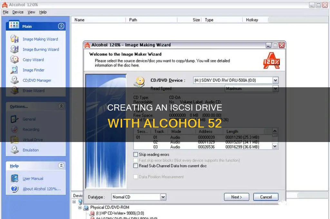Start the Copy Wizard icon
The image size is (330, 219).
tap(15, 60)
